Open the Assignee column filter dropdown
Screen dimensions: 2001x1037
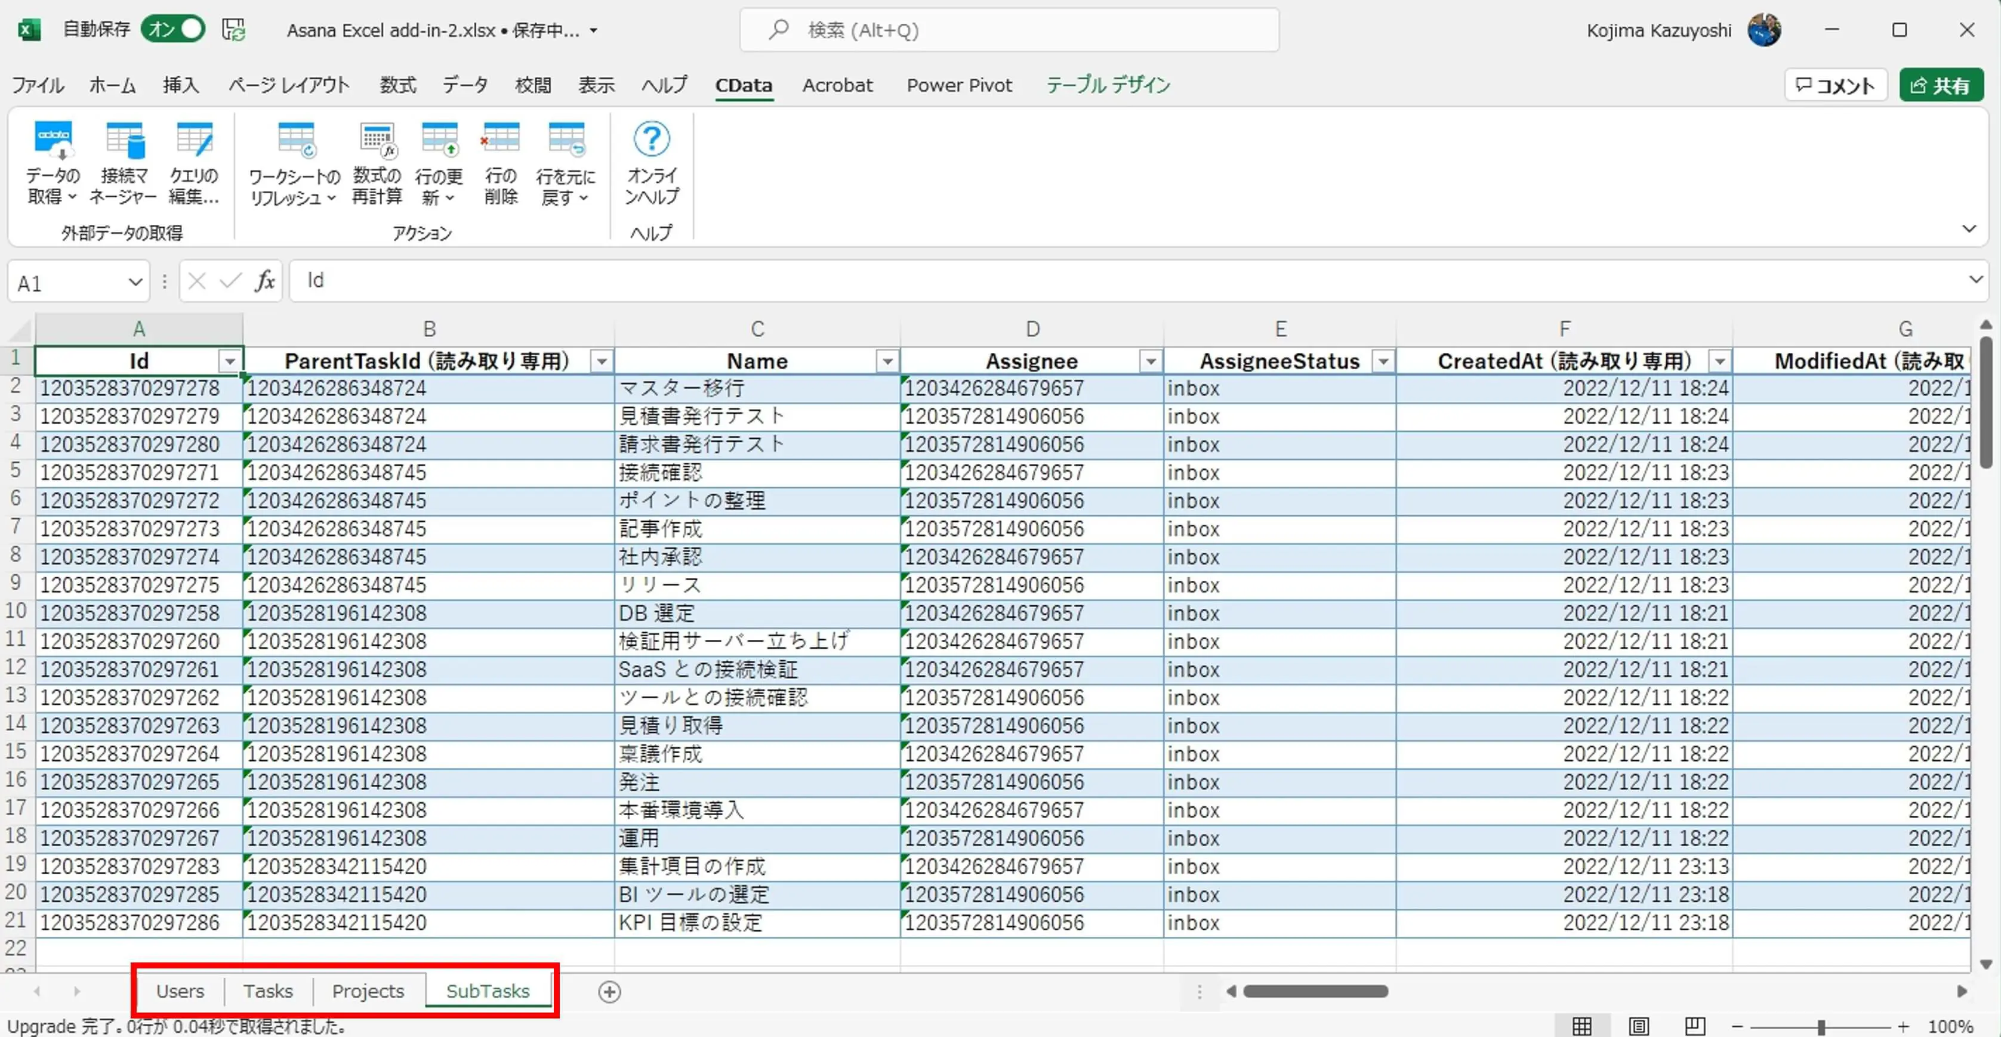click(x=1151, y=362)
